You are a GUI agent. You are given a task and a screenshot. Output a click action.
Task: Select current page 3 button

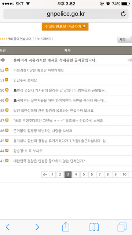pos(68,174)
